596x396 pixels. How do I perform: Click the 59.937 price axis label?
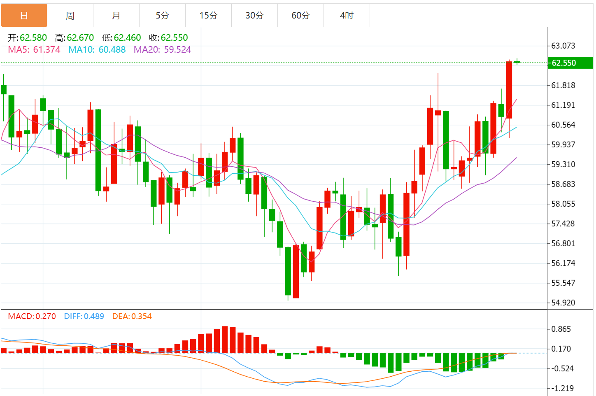coord(563,144)
